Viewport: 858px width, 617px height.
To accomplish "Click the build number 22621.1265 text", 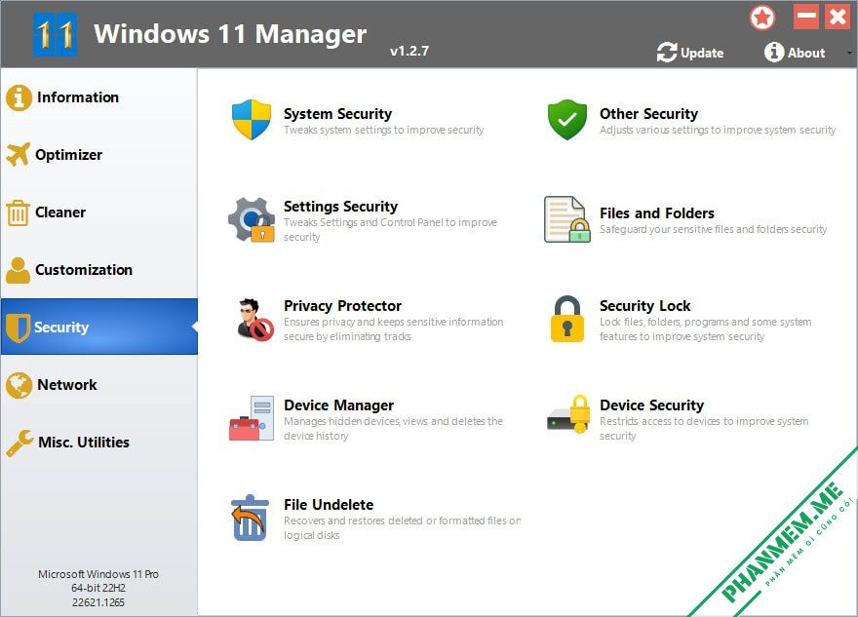I will click(98, 602).
